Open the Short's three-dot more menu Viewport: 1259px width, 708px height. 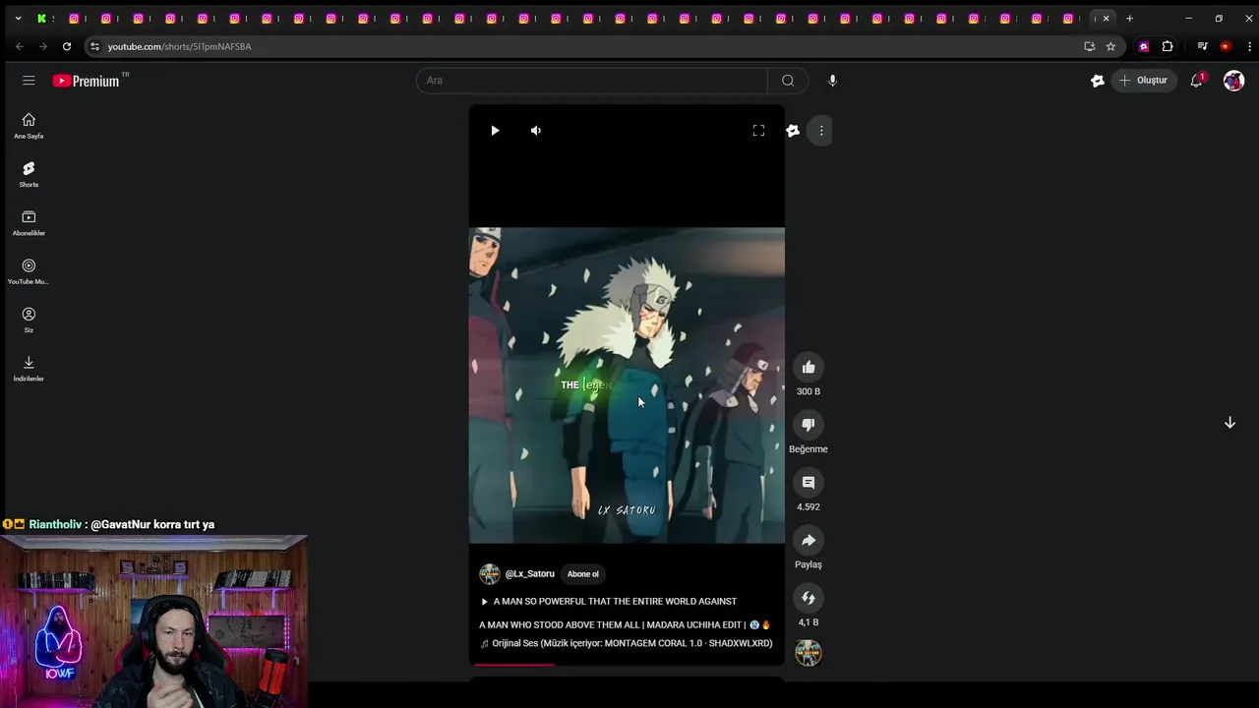(821, 131)
